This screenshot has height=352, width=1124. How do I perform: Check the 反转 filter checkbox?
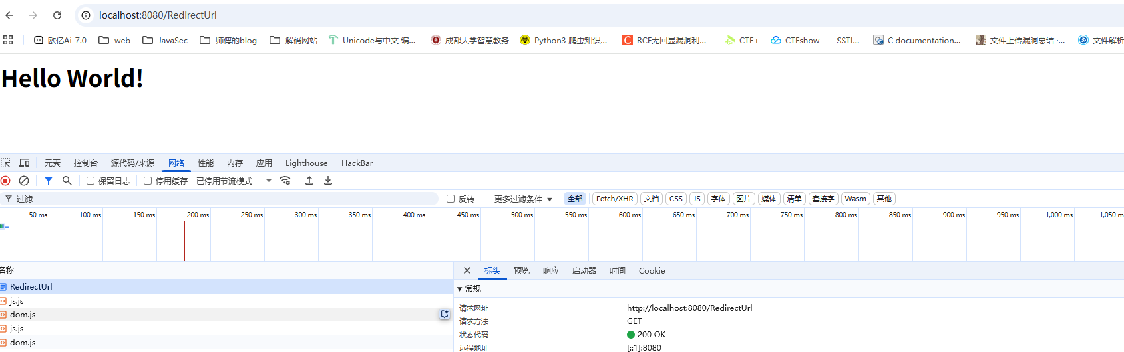[x=451, y=199]
